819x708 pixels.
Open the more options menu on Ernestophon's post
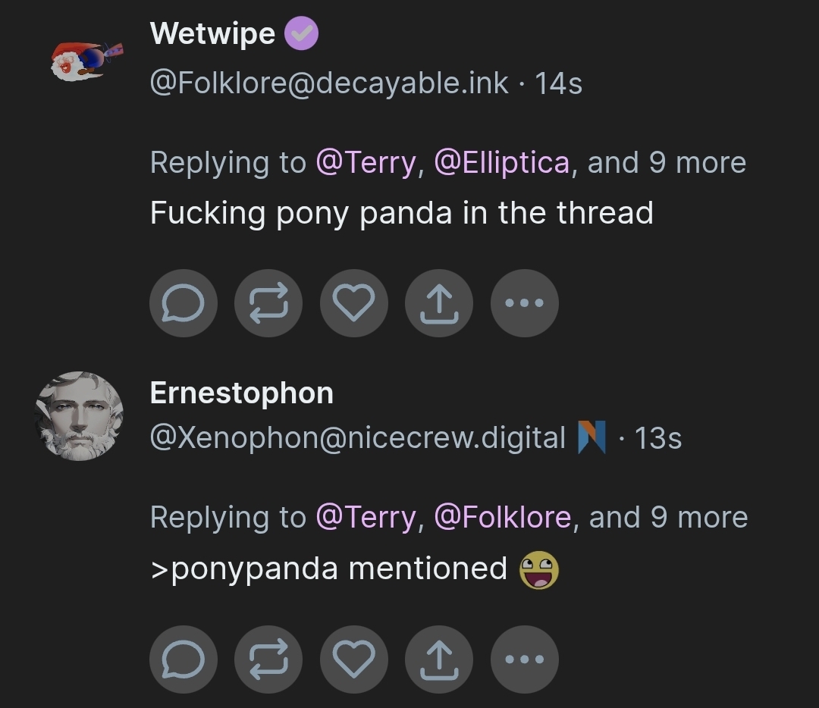[x=525, y=659]
